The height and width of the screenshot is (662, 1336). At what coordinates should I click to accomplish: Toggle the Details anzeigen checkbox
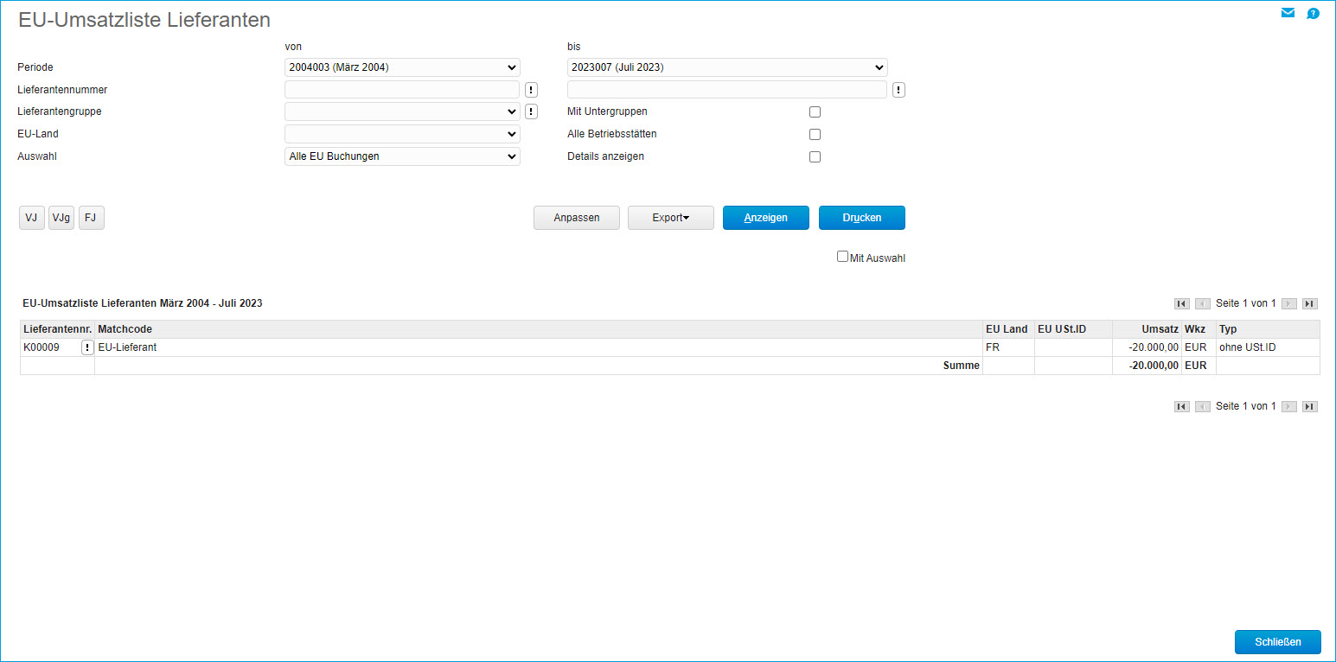[x=815, y=157]
